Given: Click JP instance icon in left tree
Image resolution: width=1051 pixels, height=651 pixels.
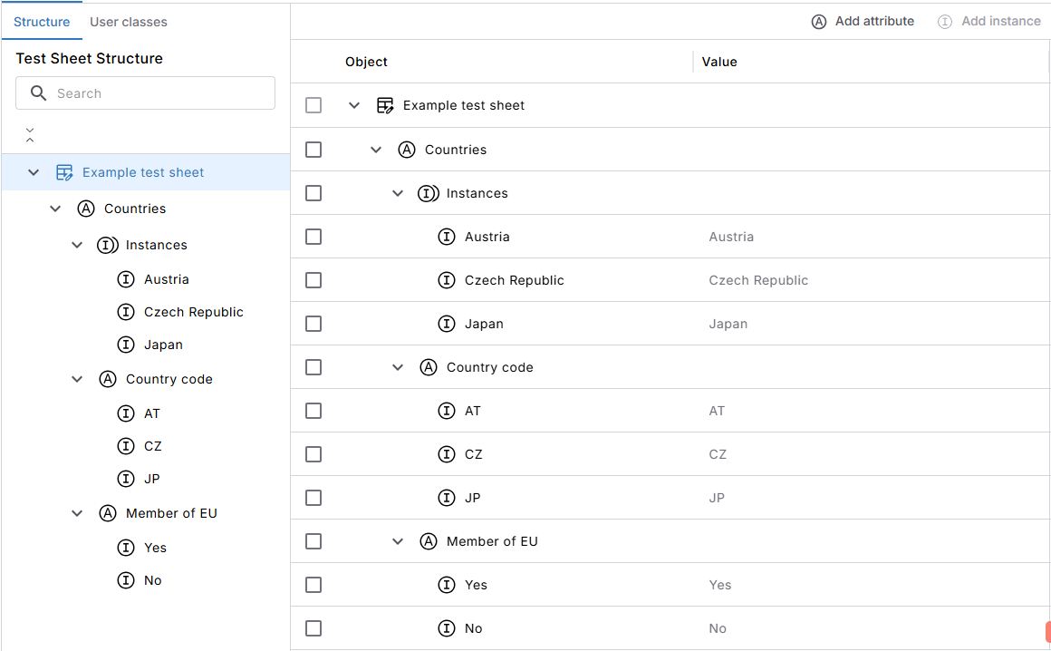Looking at the screenshot, I should point(126,479).
